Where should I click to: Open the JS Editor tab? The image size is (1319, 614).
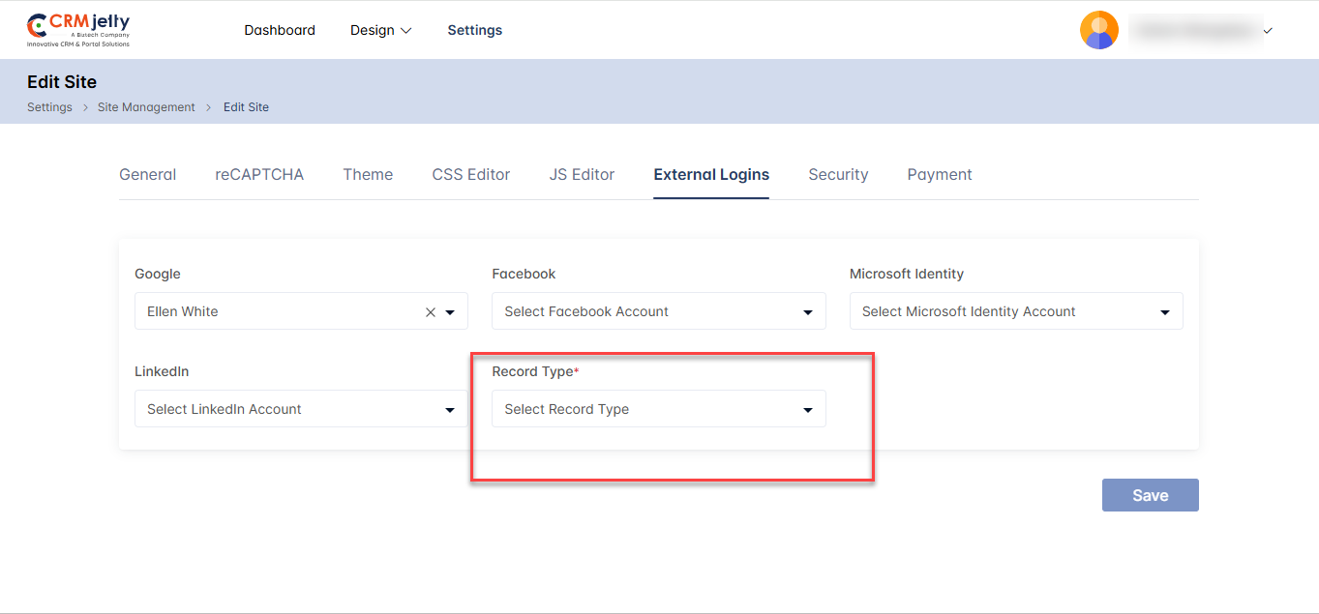click(582, 175)
